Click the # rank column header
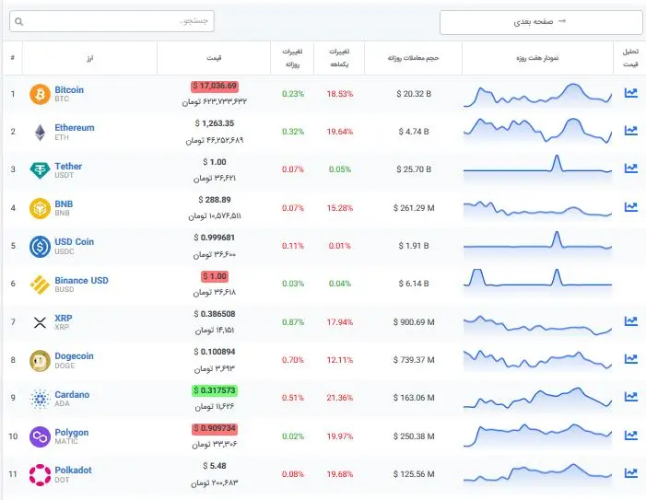Screen dimensions: 646x500 (x=13, y=58)
